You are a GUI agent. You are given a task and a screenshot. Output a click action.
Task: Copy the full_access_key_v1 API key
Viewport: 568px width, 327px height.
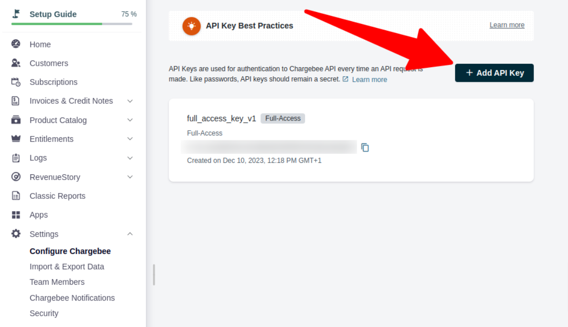point(365,147)
